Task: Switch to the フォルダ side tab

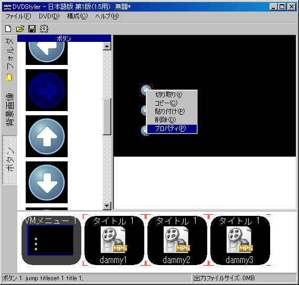Action: (x=9, y=59)
